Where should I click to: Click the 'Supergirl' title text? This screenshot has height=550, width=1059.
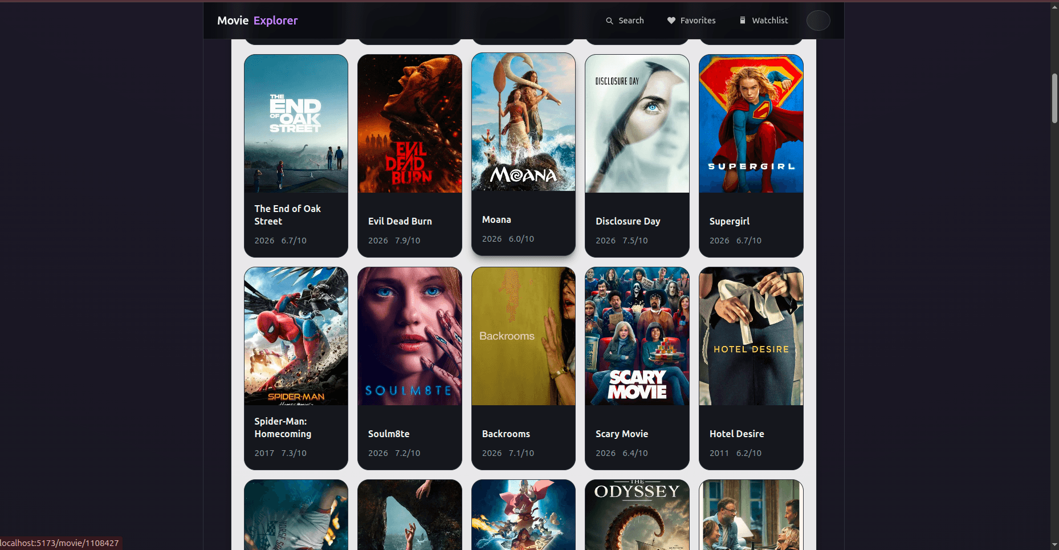(x=730, y=221)
